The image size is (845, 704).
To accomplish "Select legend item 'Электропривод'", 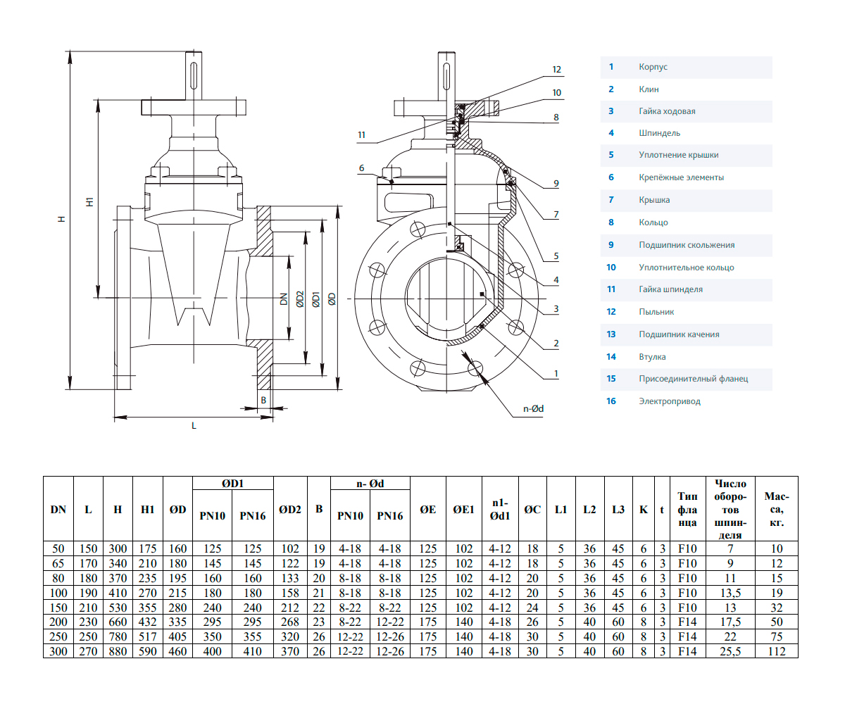I will (669, 401).
